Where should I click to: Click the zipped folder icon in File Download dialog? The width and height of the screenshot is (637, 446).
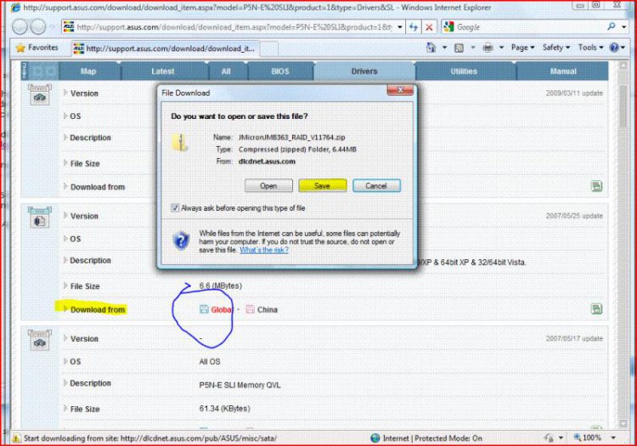tap(181, 143)
